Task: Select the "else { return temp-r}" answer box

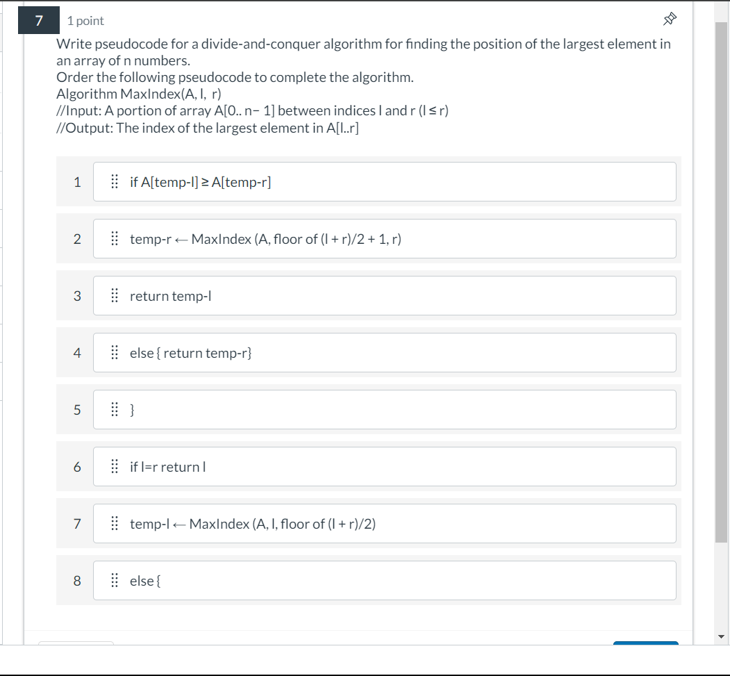Action: click(x=385, y=352)
